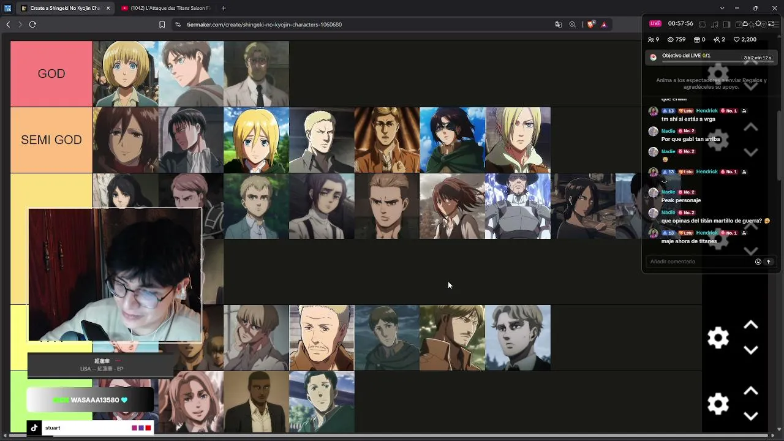This screenshot has width=784, height=441.
Task: Select last blonde character in SEMI GOD tier
Action: [518, 140]
